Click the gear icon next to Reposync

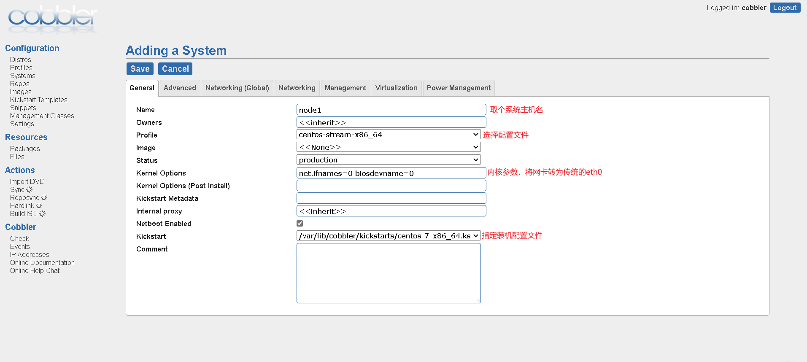coord(44,198)
